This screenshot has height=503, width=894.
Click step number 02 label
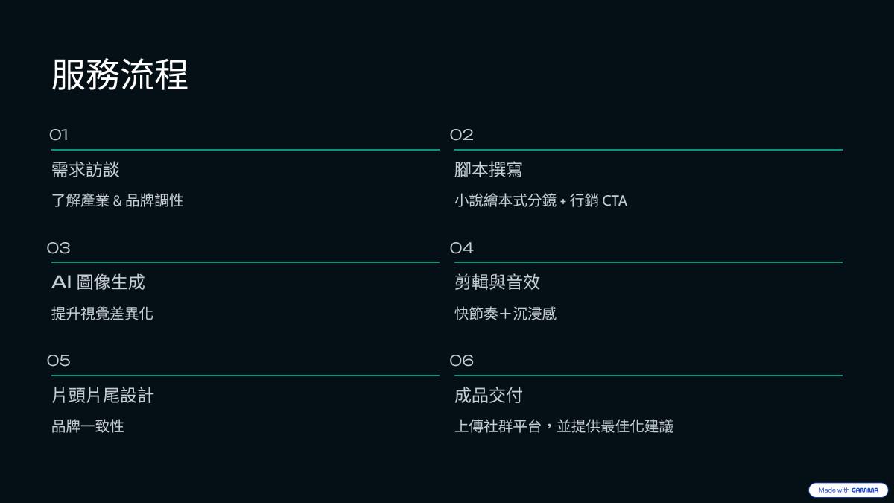(x=462, y=135)
